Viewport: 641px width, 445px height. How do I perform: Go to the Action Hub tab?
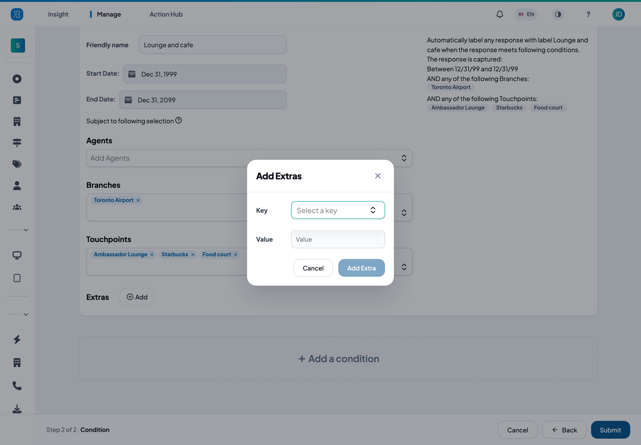(x=166, y=14)
